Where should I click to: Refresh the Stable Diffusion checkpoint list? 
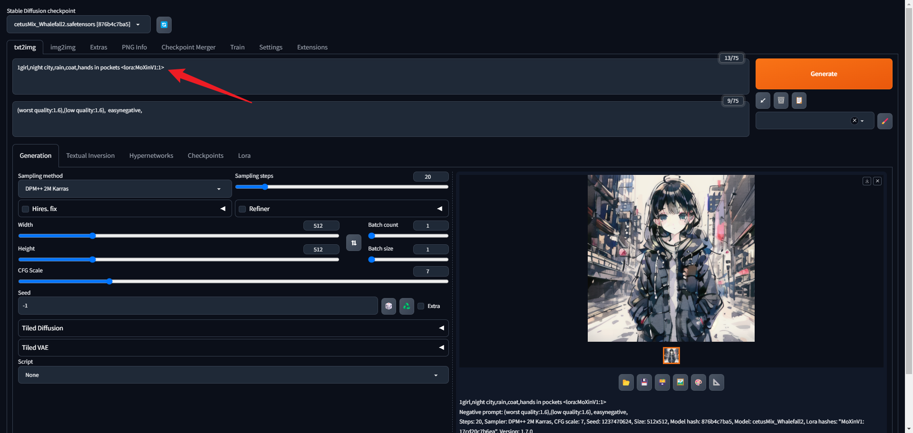point(164,25)
